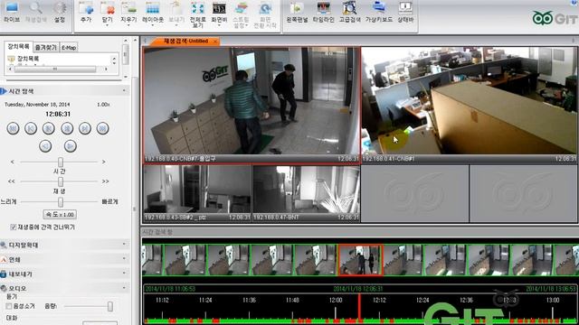Click the fourth round playback button in the six-button row

(x=67, y=128)
